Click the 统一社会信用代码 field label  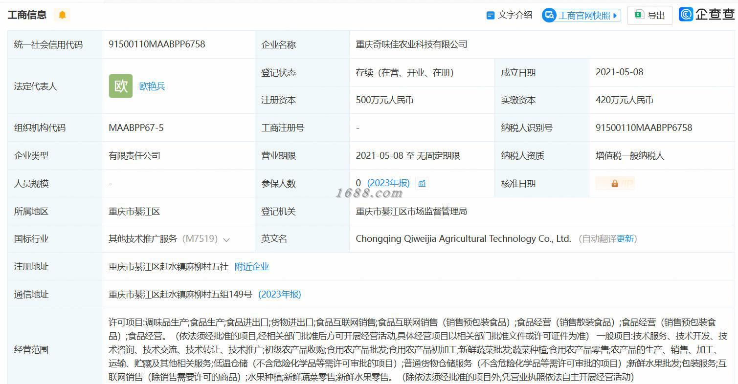[x=48, y=45]
